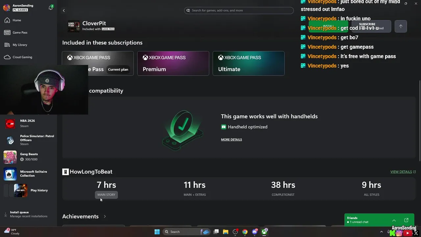
Task: Open notifications bell with 2 badge
Action: pos(51,7)
